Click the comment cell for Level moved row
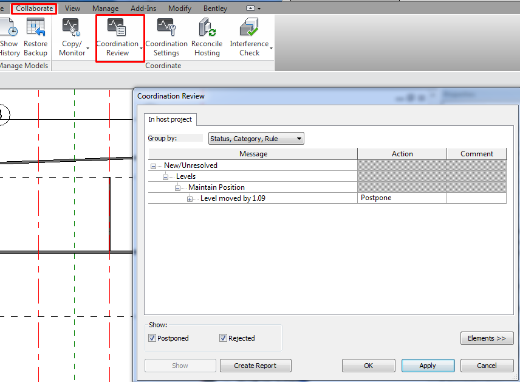This screenshot has height=382, width=520. (476, 198)
